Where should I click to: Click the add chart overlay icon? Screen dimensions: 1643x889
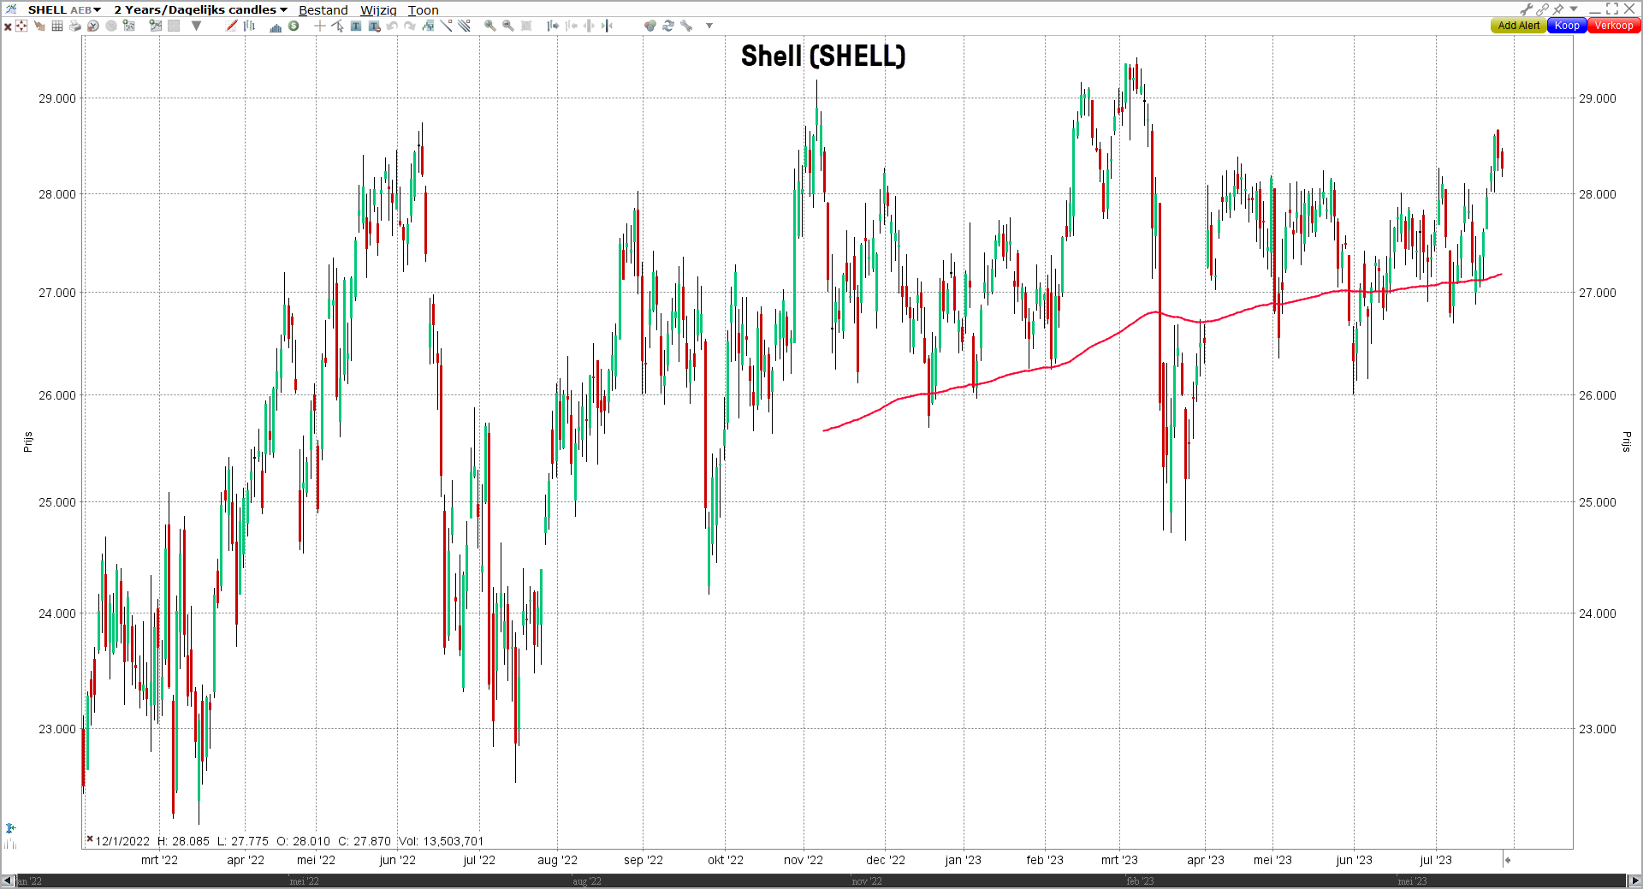pyautogui.click(x=156, y=26)
